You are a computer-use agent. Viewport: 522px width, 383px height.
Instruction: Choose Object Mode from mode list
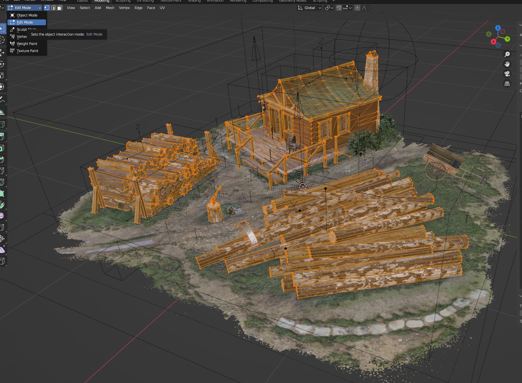[27, 15]
